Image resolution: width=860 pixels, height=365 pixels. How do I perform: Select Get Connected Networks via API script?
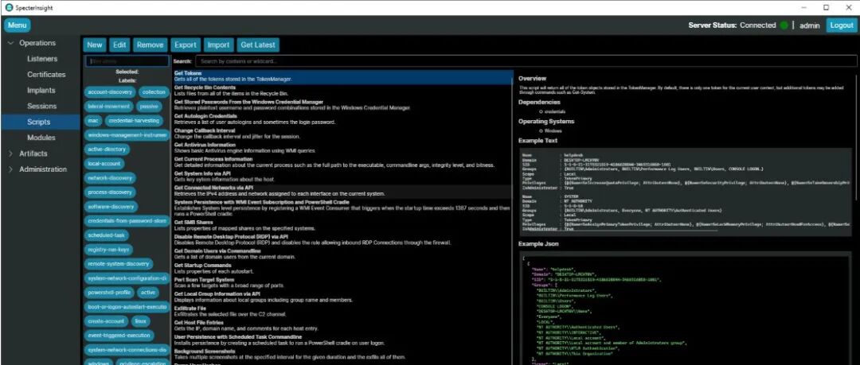click(x=342, y=191)
